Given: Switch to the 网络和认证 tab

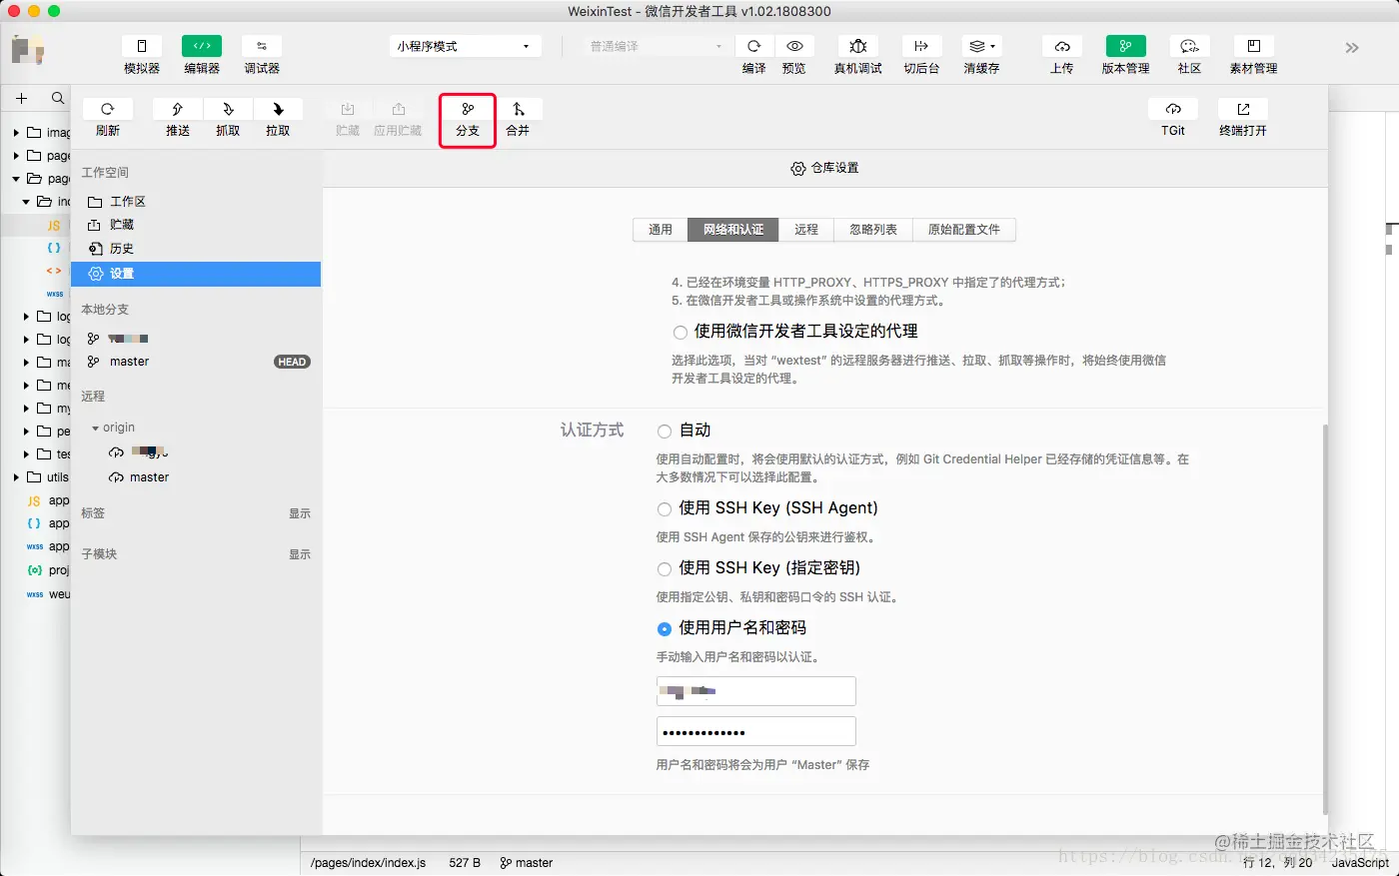Looking at the screenshot, I should click(733, 230).
